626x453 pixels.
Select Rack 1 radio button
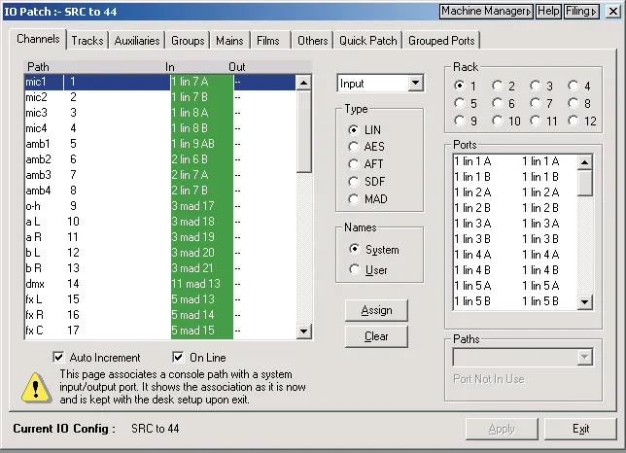tap(460, 86)
